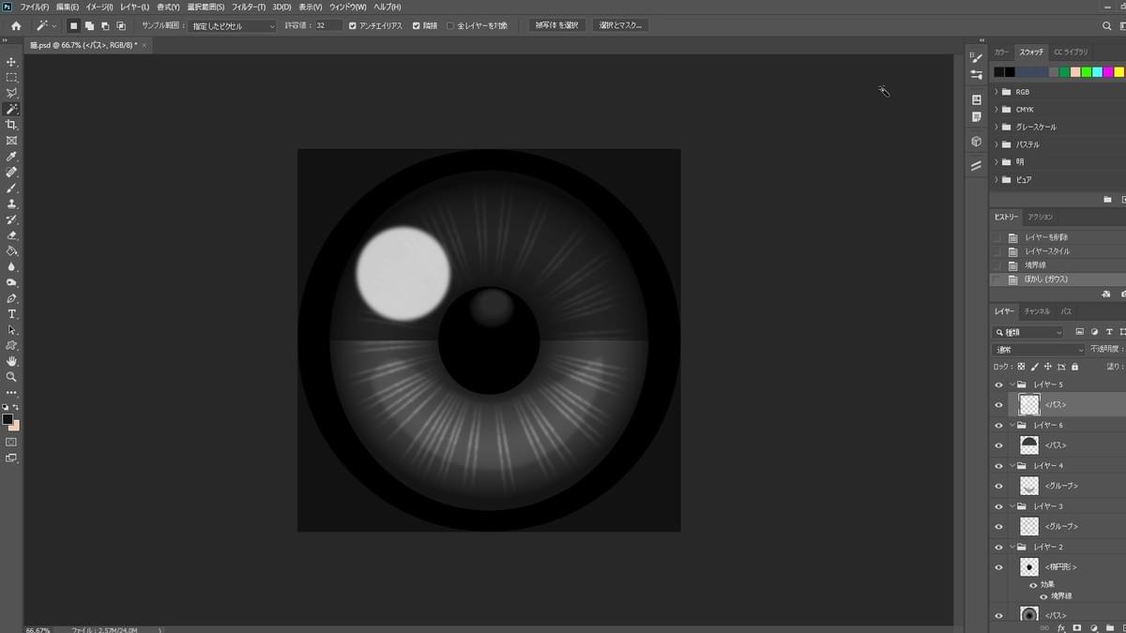Select the Hand tool
The image size is (1126, 633).
click(11, 361)
